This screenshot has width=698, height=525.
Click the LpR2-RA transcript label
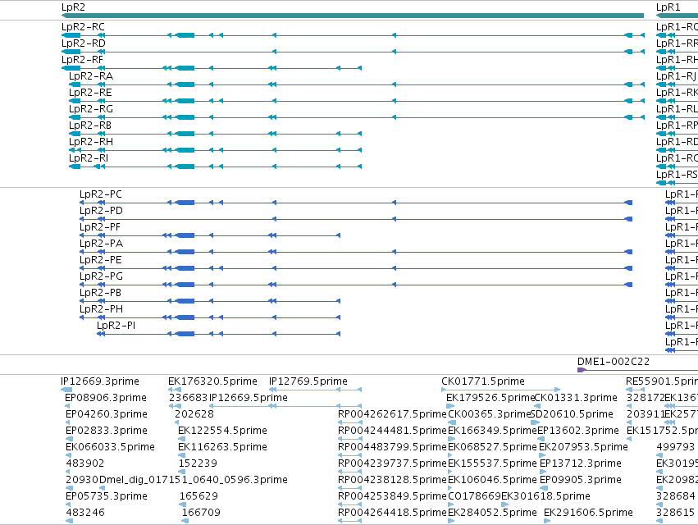pos(91,76)
